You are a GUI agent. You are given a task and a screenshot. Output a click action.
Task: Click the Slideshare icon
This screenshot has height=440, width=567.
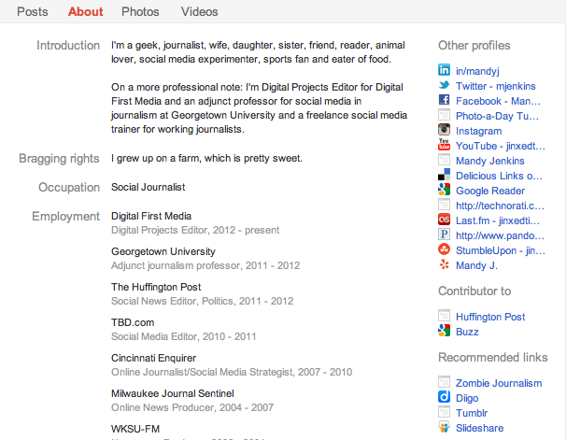[445, 428]
